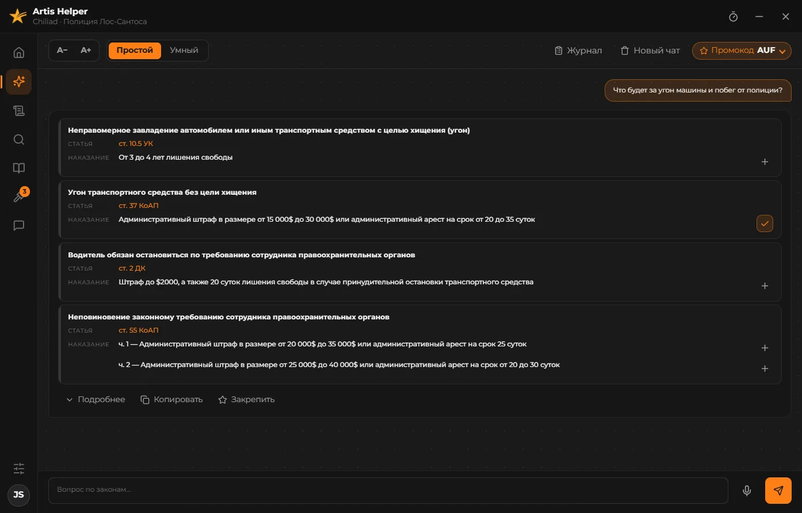This screenshot has width=802, height=513.
Task: Switch to the Умный mode
Action: pyautogui.click(x=184, y=51)
